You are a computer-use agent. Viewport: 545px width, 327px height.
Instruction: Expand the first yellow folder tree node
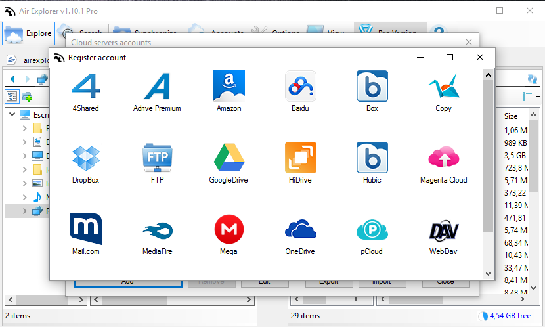[25, 128]
